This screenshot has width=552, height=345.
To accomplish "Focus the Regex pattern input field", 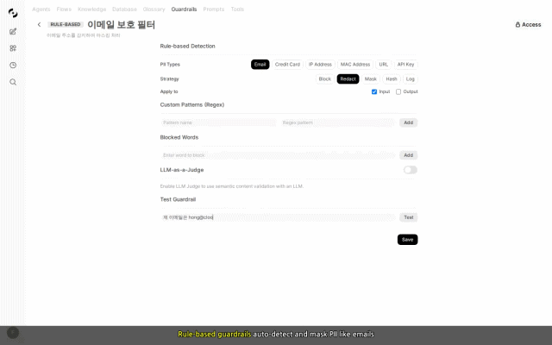I will [337, 122].
